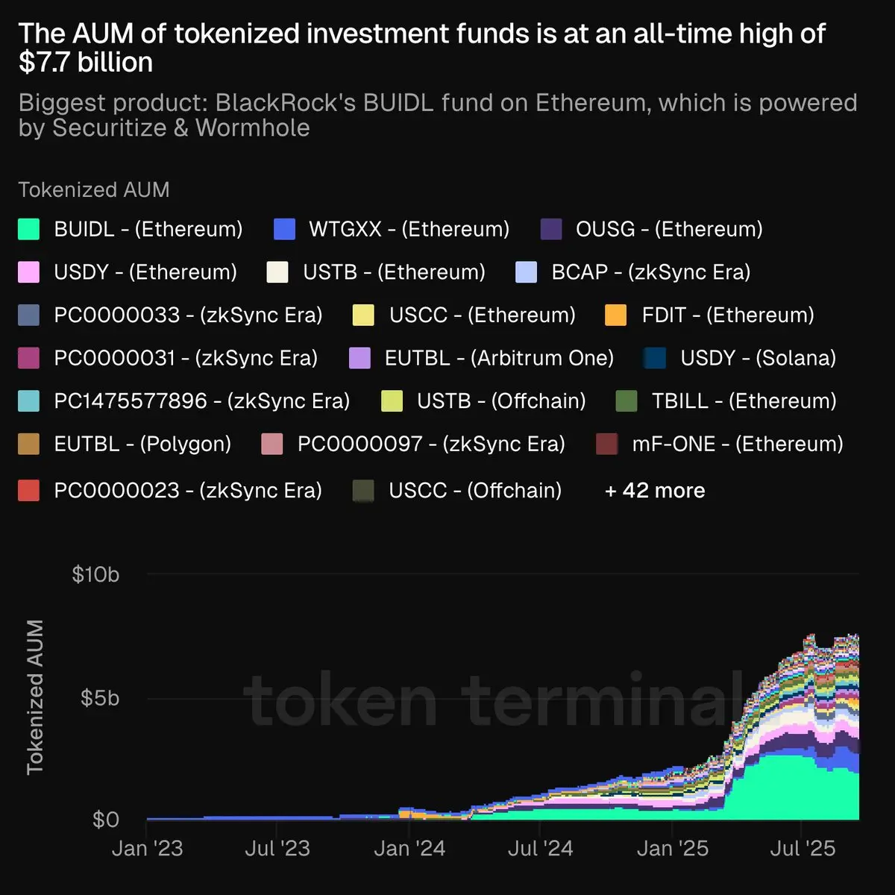Expand the '+ 42 more' legend items

[x=655, y=491]
